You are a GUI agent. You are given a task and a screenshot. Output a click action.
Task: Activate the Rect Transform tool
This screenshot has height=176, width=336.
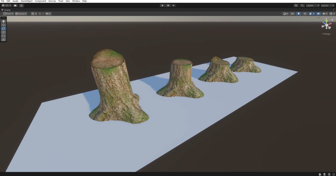pyautogui.click(x=3, y=36)
